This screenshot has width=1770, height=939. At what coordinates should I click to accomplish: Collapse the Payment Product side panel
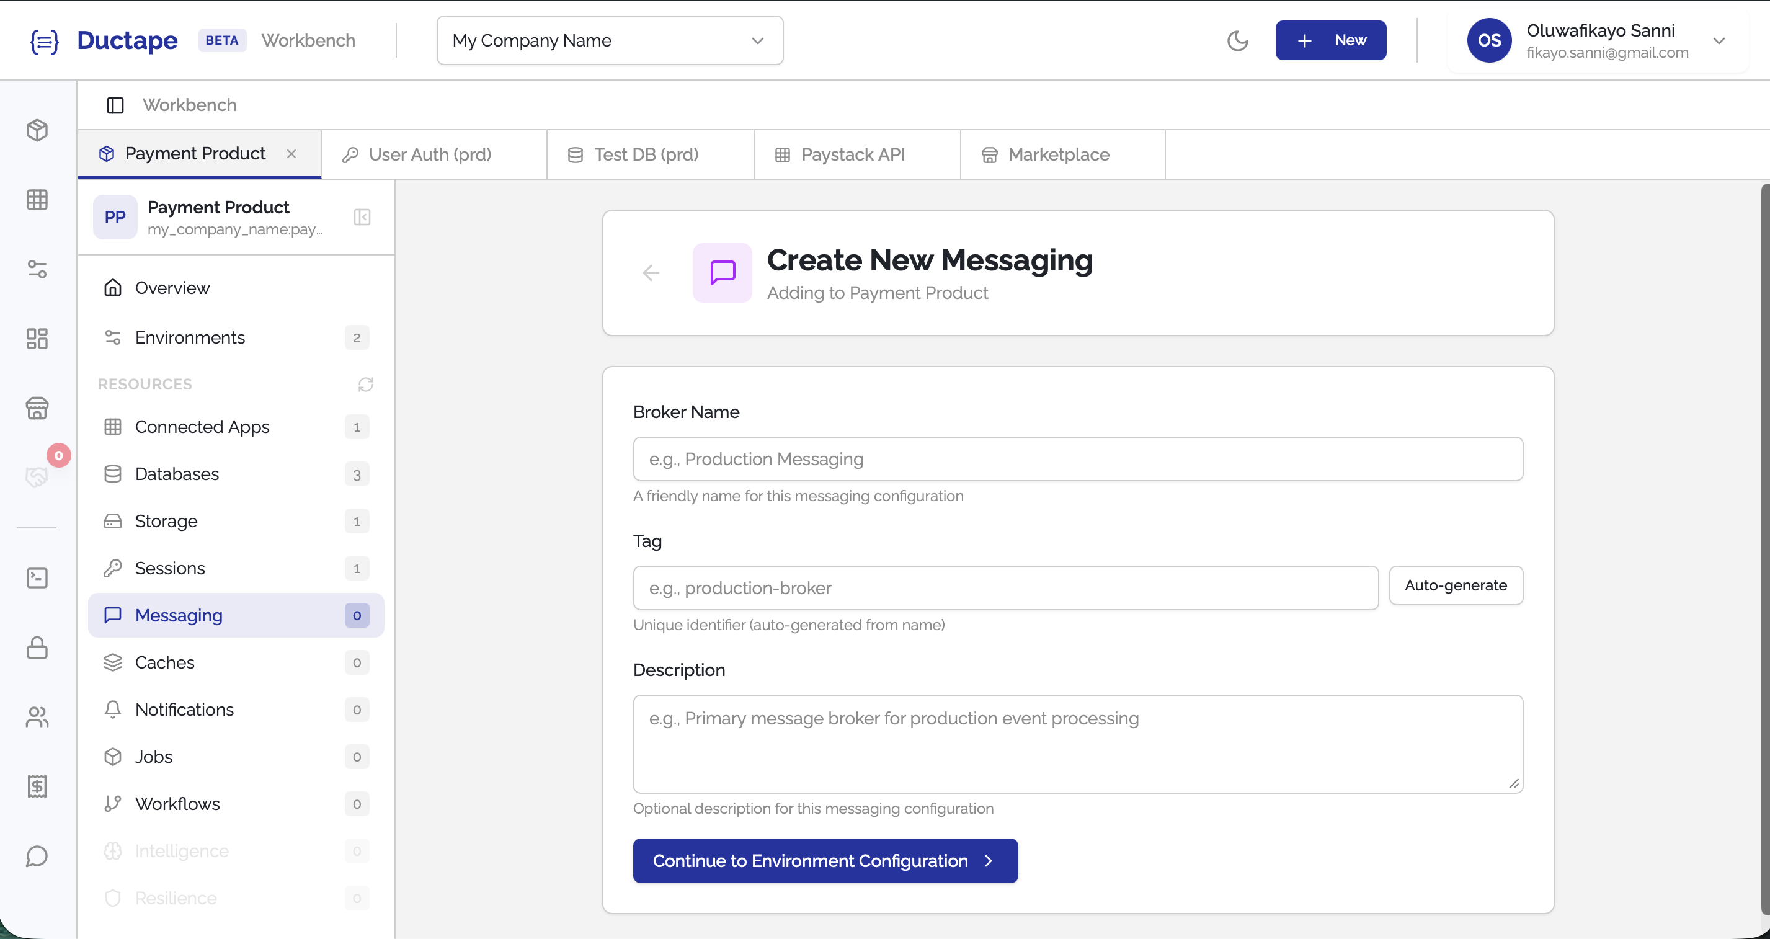pos(362,217)
